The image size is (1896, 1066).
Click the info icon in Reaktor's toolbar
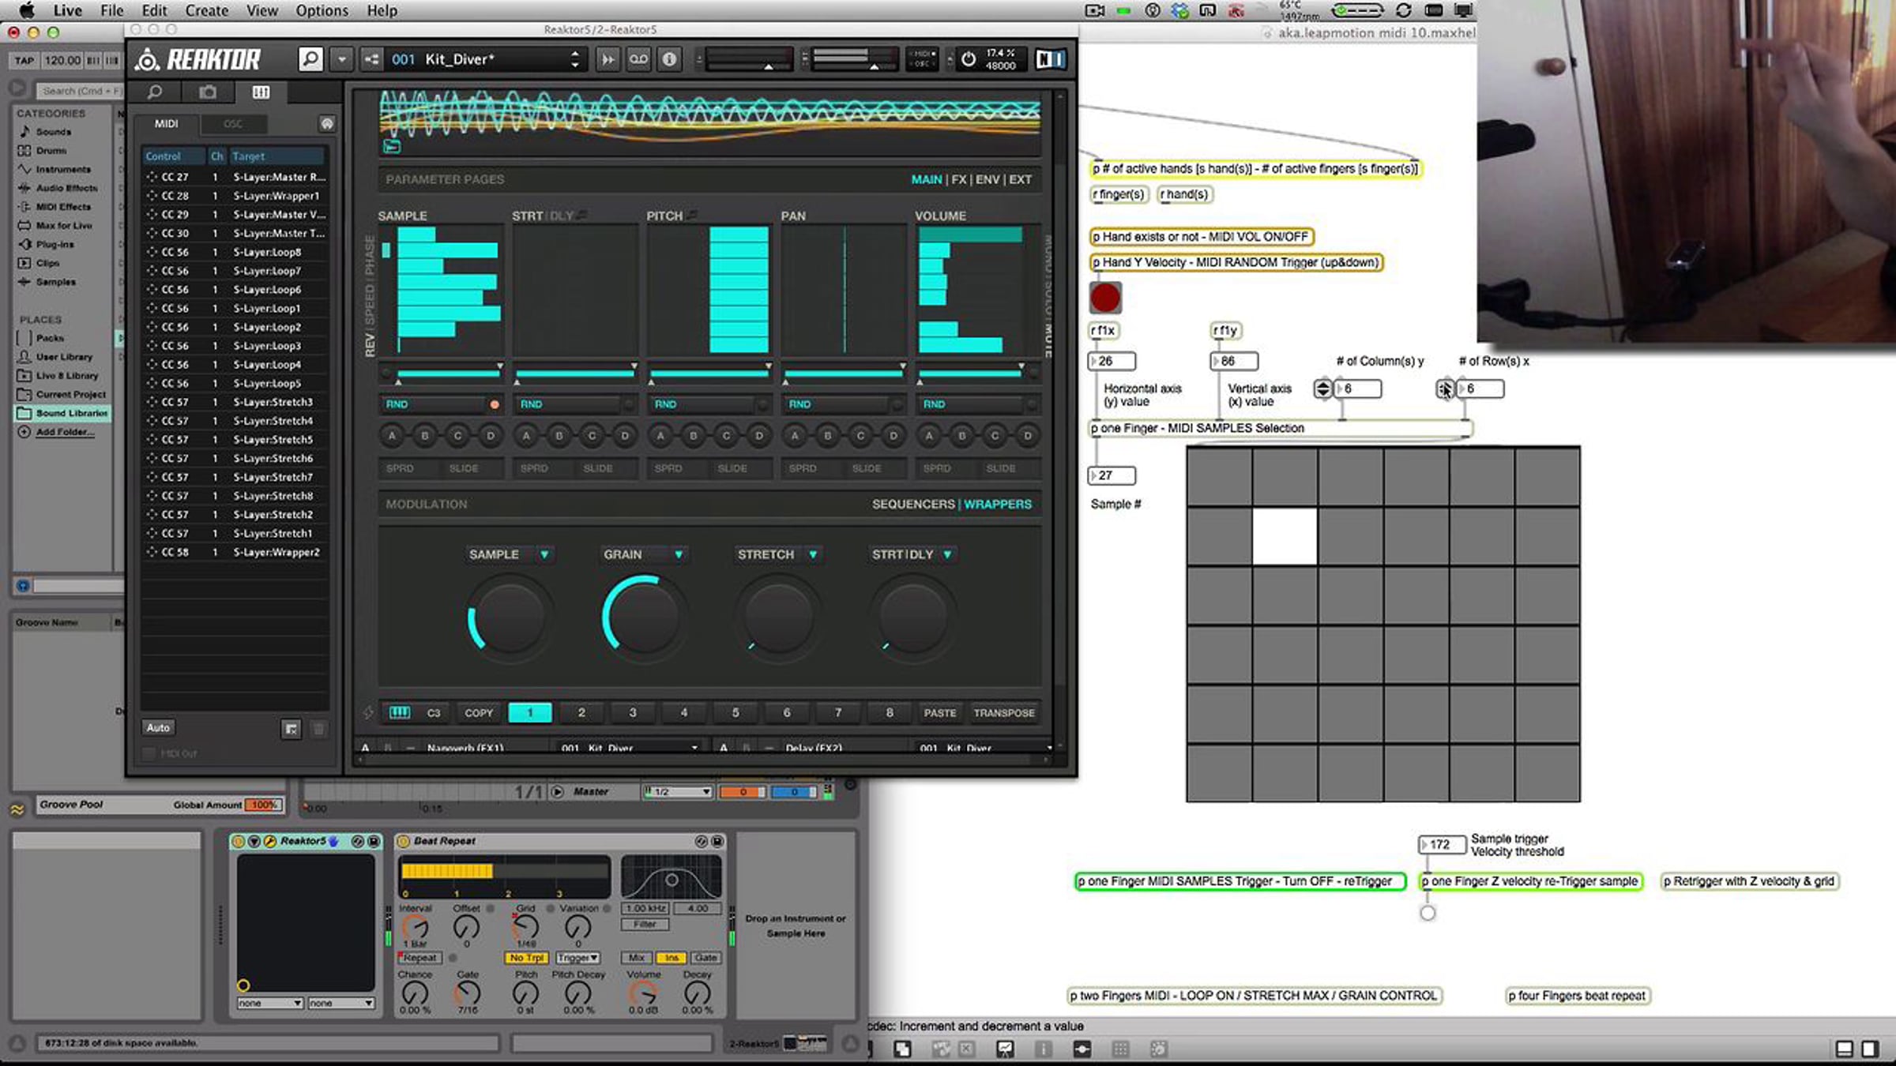point(669,59)
